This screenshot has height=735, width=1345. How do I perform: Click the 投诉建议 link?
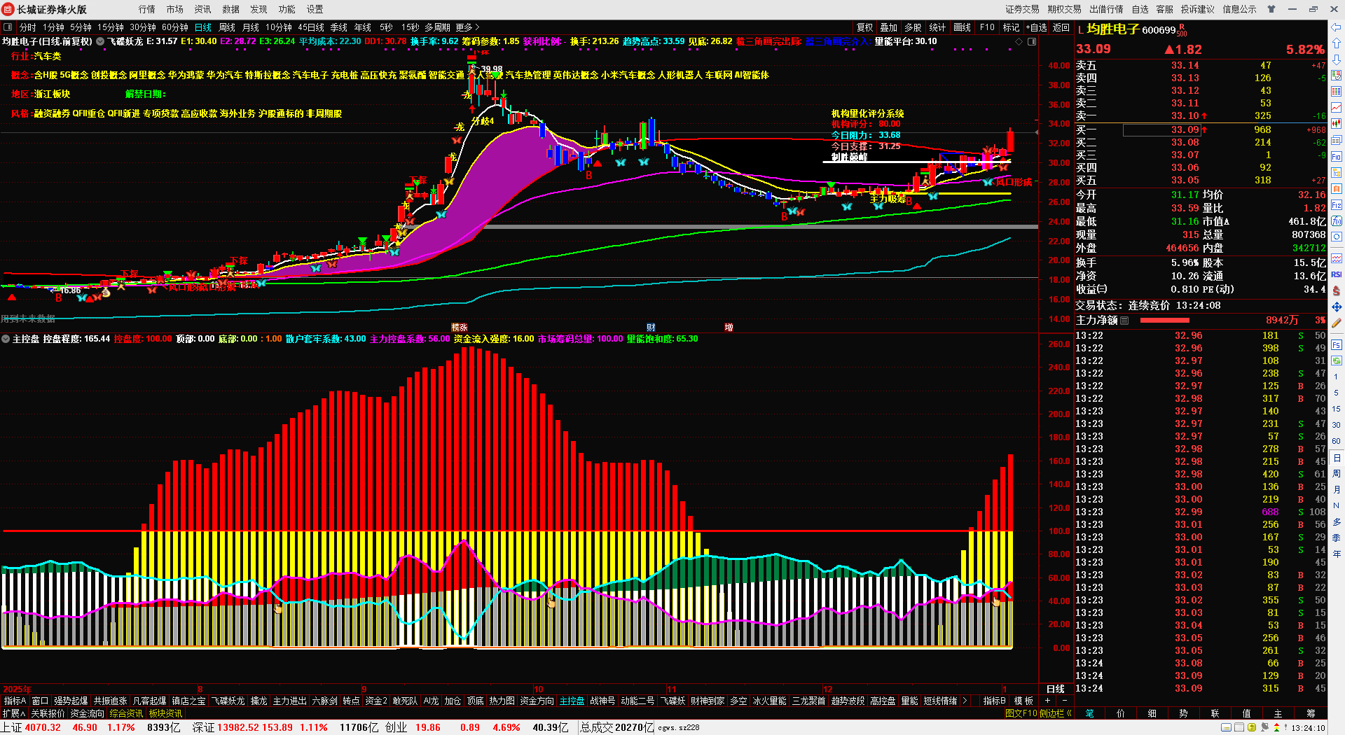(x=1198, y=9)
